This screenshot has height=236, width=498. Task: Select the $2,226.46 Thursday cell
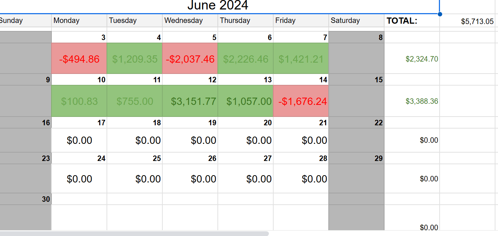(246, 59)
